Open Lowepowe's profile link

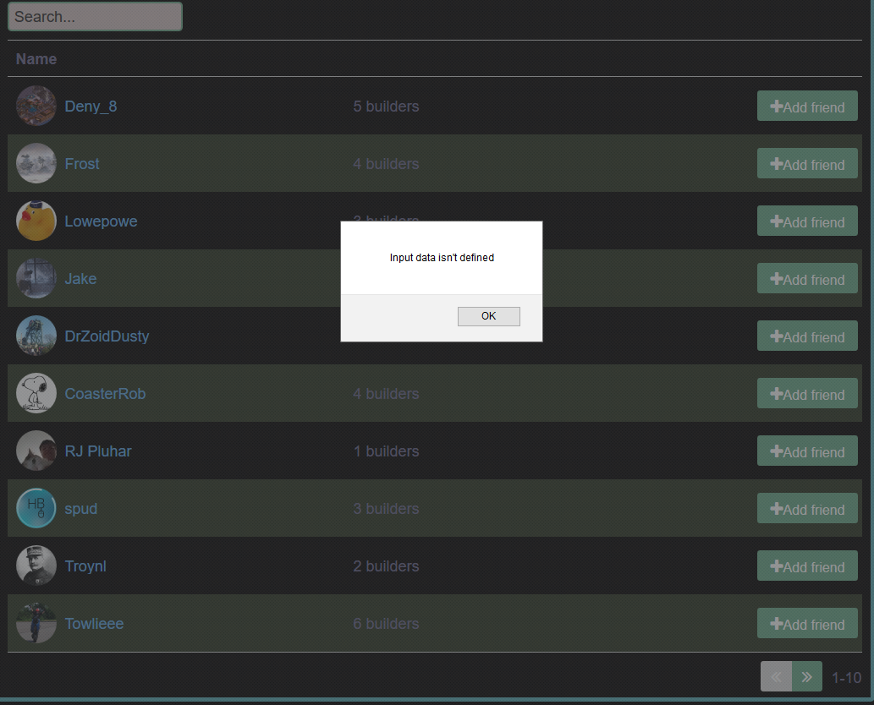pos(101,221)
